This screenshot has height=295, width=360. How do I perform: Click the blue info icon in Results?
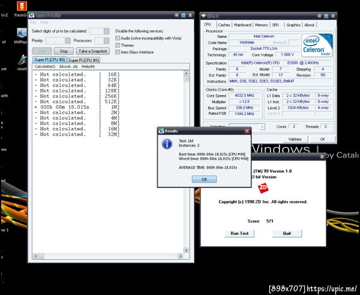[167, 144]
